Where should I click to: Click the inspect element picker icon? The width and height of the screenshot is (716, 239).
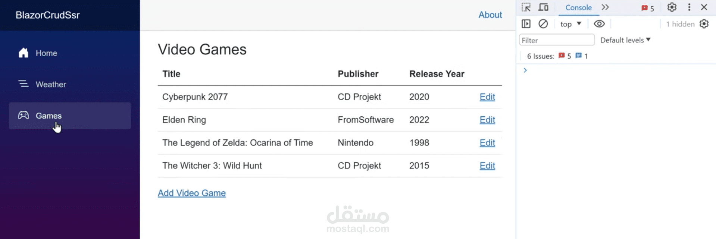[x=526, y=7]
